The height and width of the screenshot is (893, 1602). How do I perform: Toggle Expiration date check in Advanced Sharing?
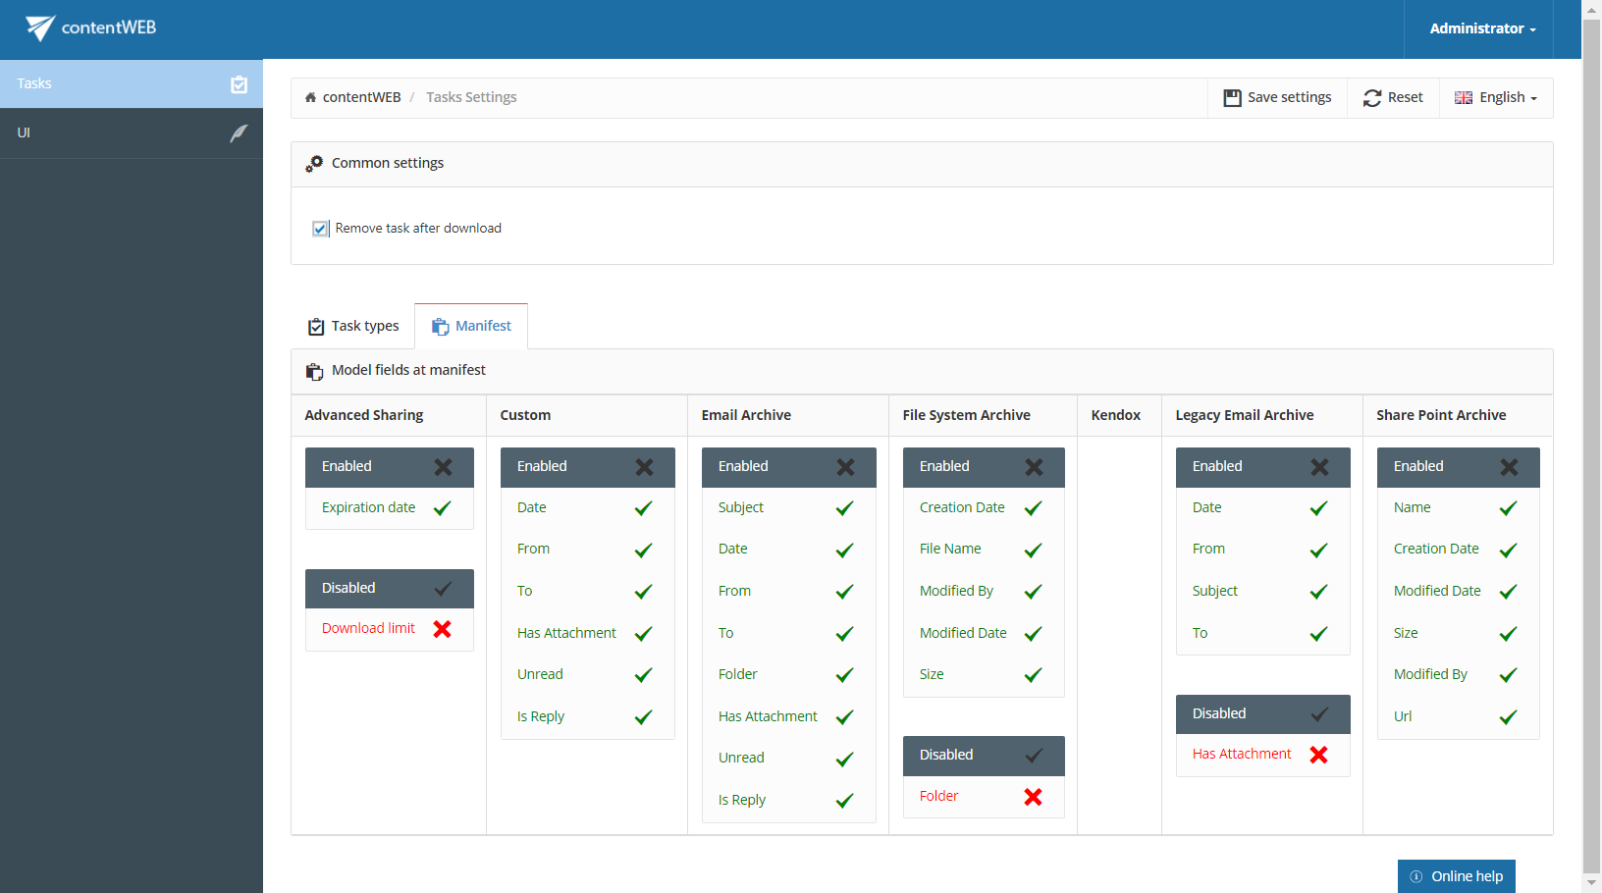tap(443, 508)
